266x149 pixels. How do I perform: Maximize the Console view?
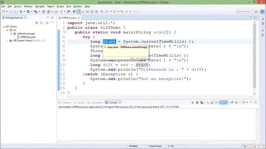[x=255, y=103]
